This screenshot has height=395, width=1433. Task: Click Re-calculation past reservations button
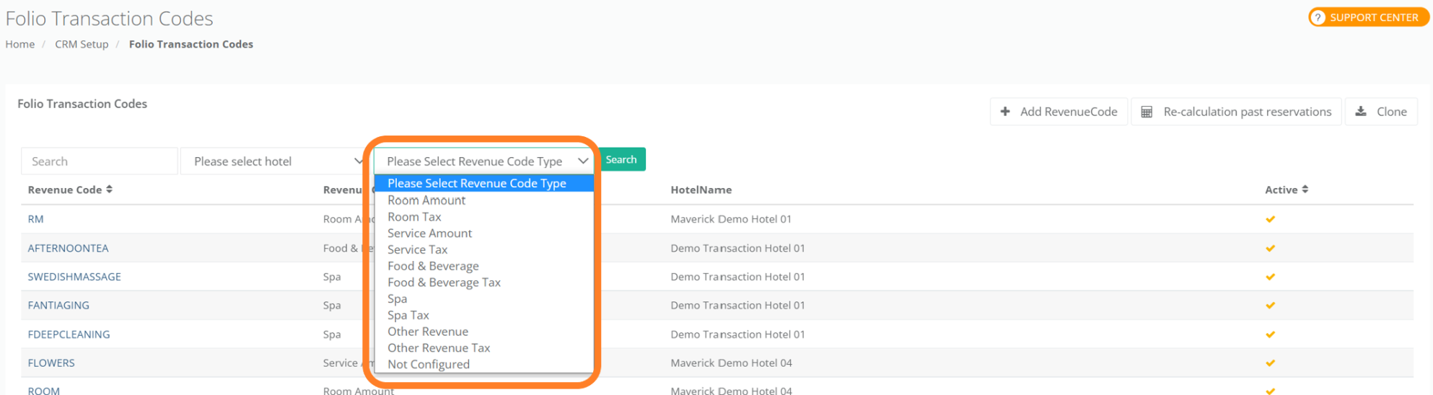(x=1236, y=112)
